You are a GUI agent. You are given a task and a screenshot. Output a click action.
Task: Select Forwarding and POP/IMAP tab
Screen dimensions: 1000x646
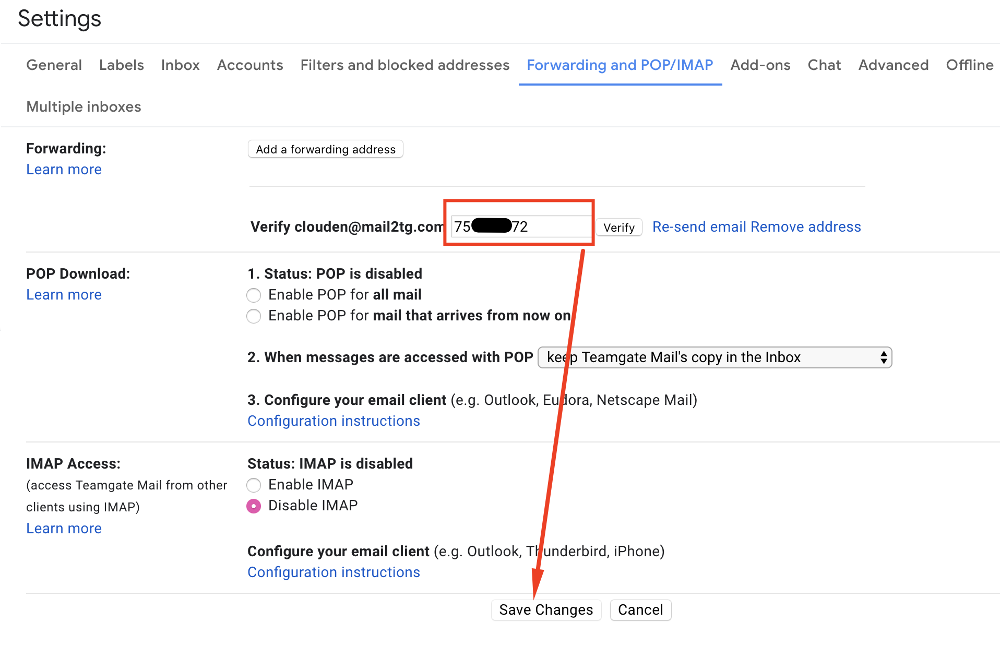[x=620, y=65]
